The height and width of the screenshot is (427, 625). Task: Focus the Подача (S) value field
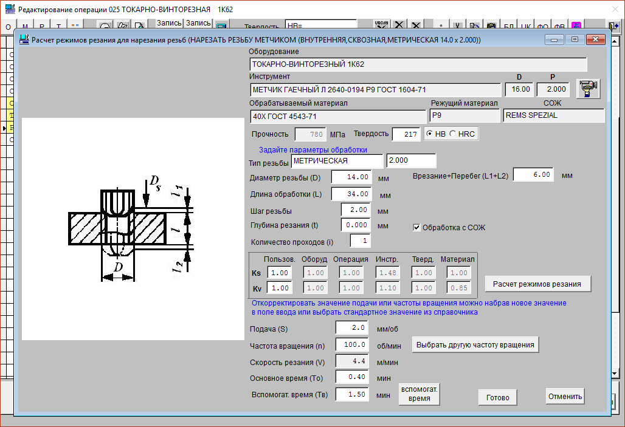coord(351,328)
